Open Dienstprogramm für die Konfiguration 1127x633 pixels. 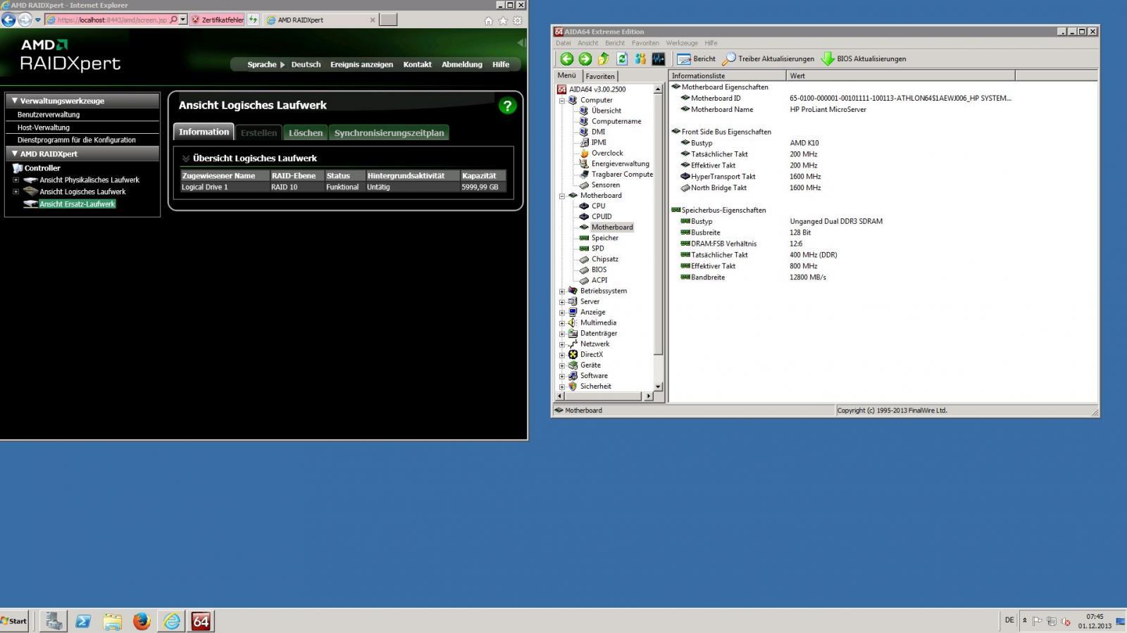click(x=77, y=140)
